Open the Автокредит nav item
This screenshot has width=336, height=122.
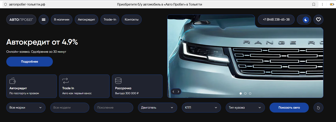[87, 20]
